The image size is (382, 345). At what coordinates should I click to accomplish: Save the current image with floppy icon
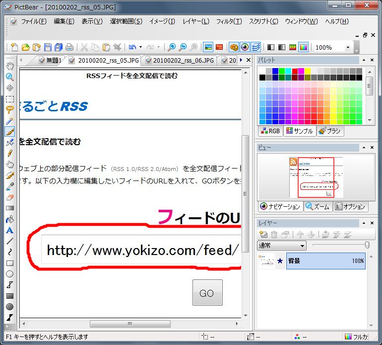coord(48,47)
